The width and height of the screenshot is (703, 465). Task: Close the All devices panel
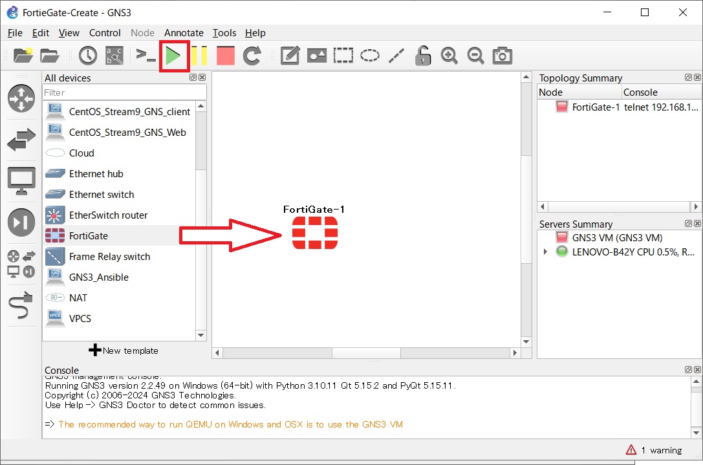(202, 77)
